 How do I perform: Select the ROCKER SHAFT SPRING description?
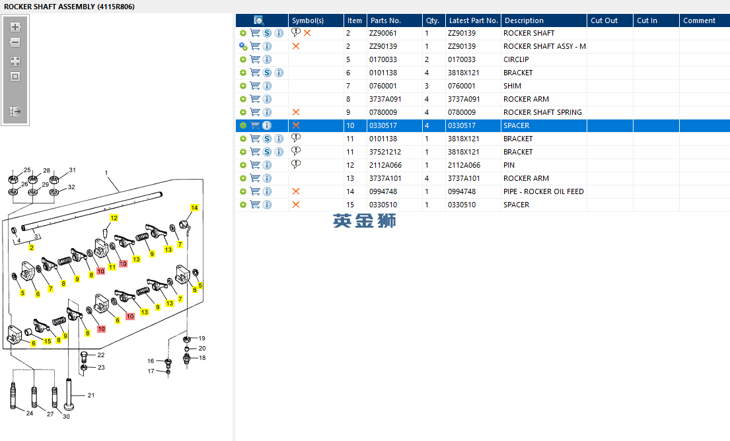pyautogui.click(x=542, y=112)
